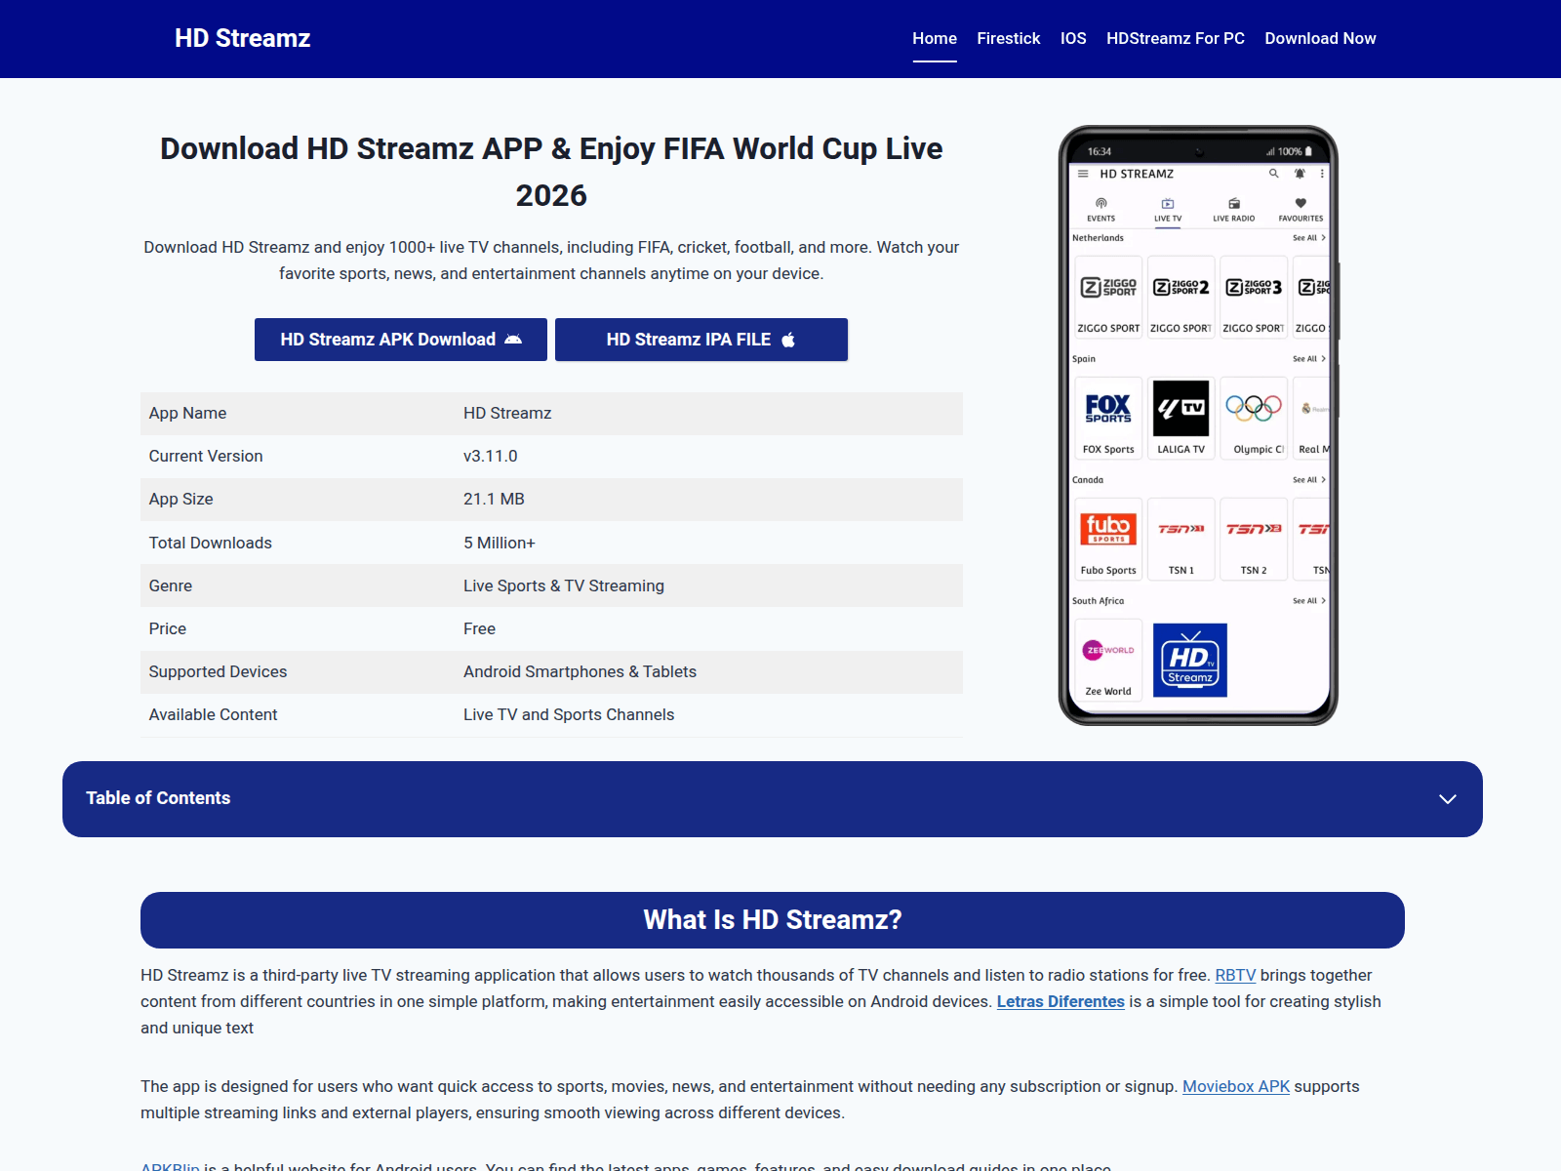Click the phone screenshot hamburger menu icon
This screenshot has width=1561, height=1171.
[1083, 174]
